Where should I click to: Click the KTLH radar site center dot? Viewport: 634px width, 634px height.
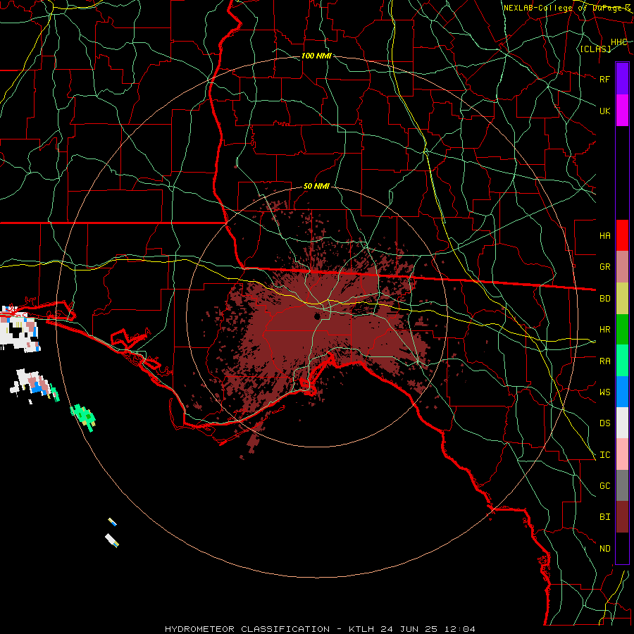click(x=317, y=316)
